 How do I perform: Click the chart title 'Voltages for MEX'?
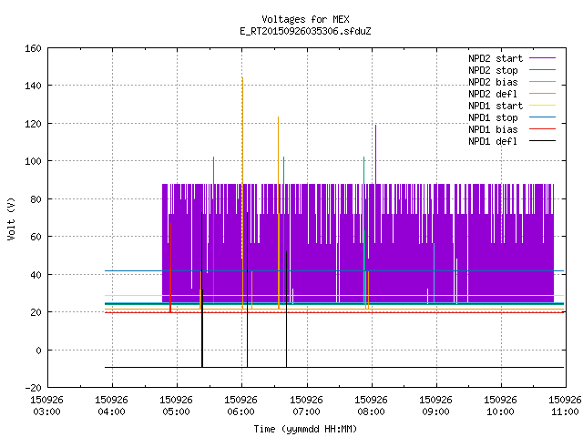point(305,19)
